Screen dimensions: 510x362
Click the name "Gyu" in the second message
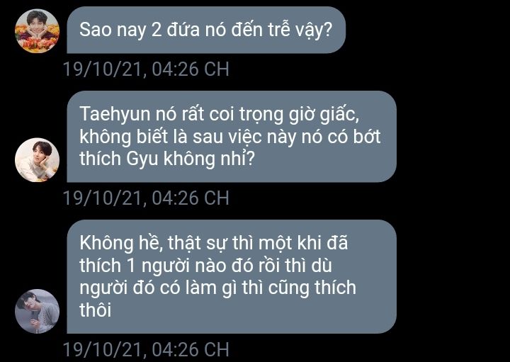tap(142, 159)
